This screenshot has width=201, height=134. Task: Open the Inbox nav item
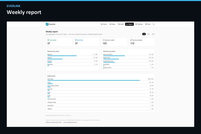tap(112, 24)
